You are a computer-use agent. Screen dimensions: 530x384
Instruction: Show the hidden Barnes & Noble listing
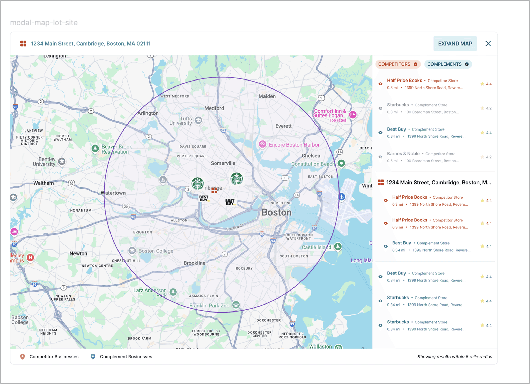pyautogui.click(x=380, y=157)
